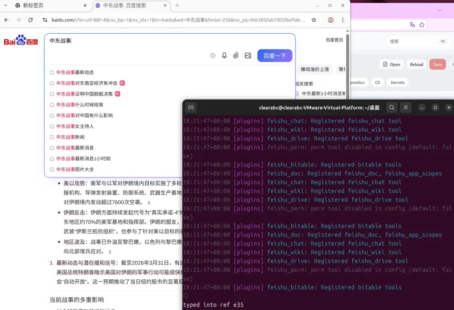Select suggestion 中东战事最新动态
The image size is (454, 310).
[75, 72]
